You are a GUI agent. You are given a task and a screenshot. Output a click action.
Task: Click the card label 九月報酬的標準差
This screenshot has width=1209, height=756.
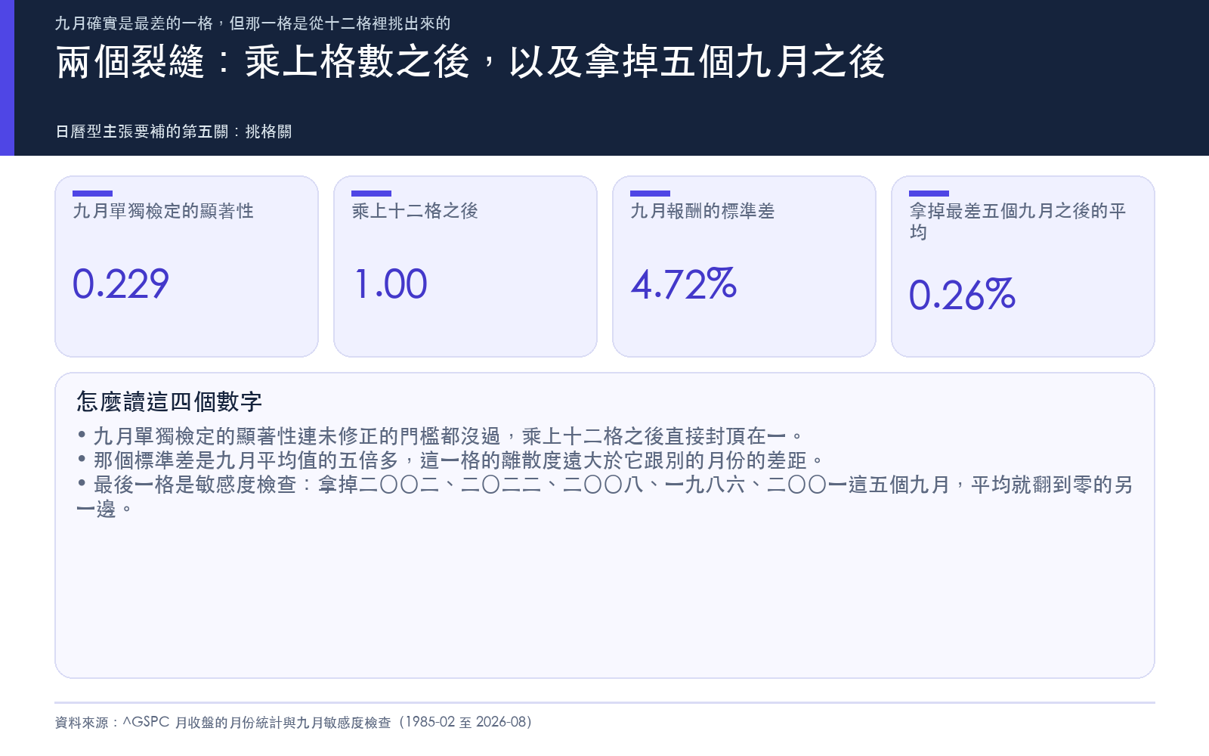pos(703,211)
